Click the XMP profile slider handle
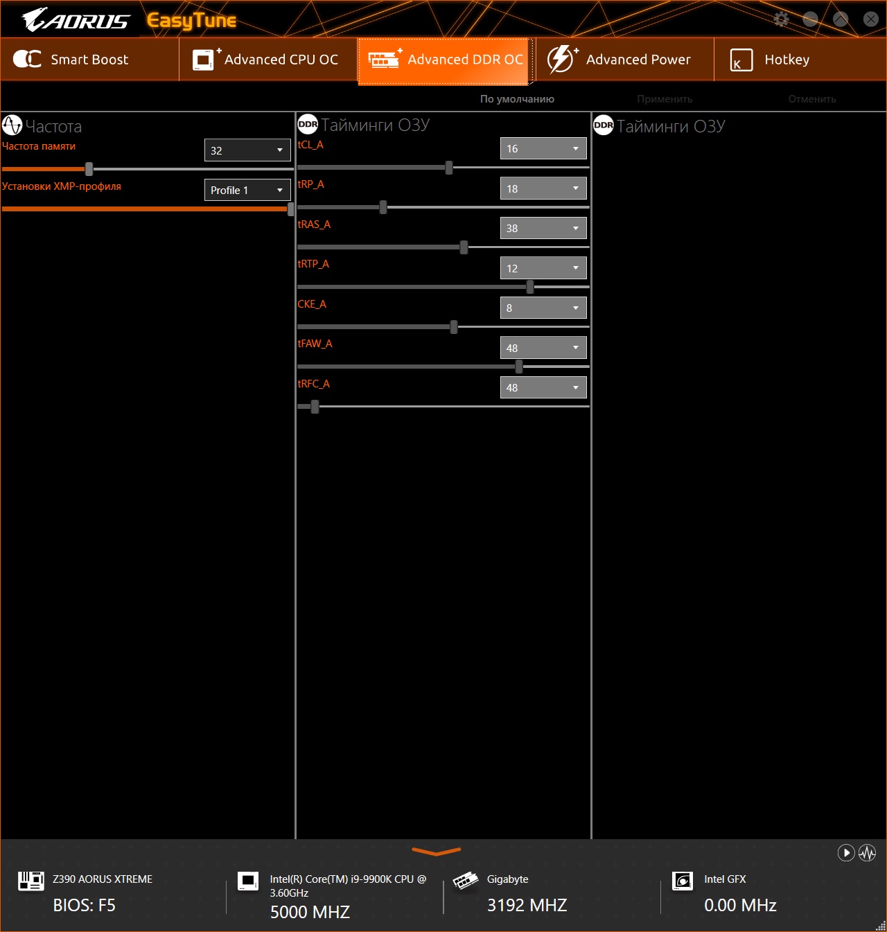This screenshot has width=887, height=932. [290, 209]
